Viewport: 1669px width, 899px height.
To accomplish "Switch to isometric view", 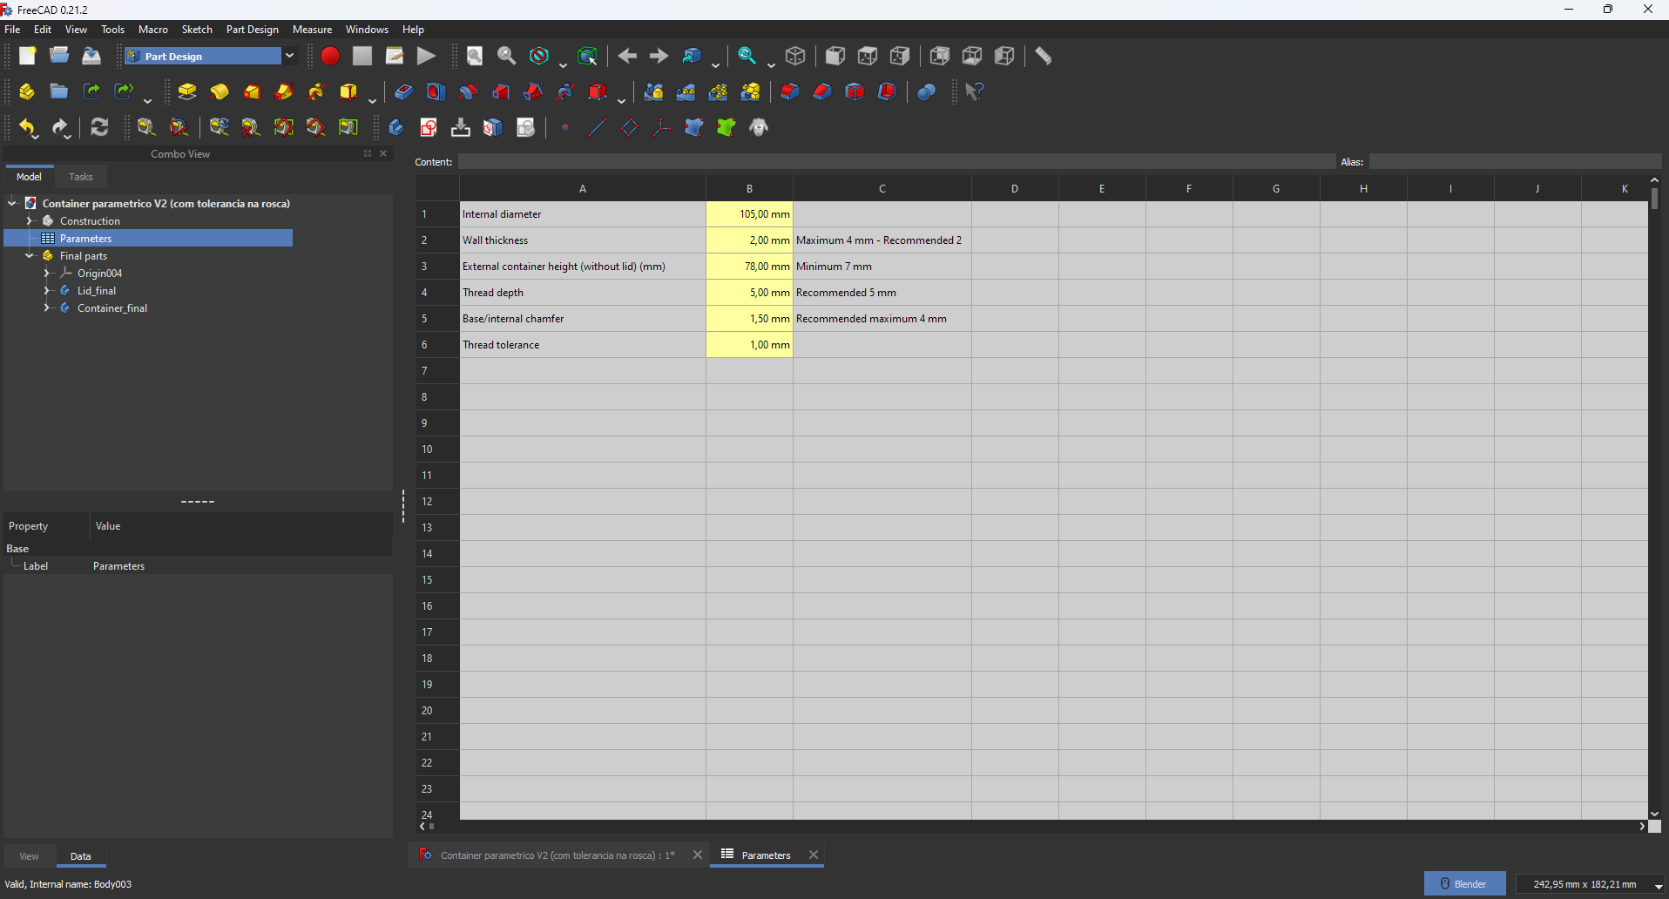I will pos(797,56).
